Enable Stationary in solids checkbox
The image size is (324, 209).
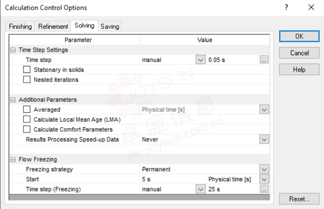click(x=27, y=70)
